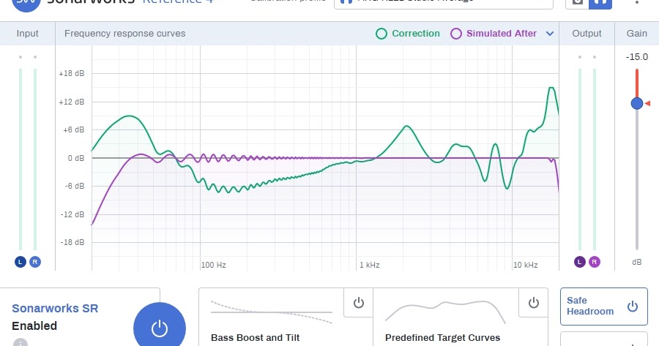This screenshot has width=659, height=346.
Task: Click the Input L channel badge
Action: [21, 262]
